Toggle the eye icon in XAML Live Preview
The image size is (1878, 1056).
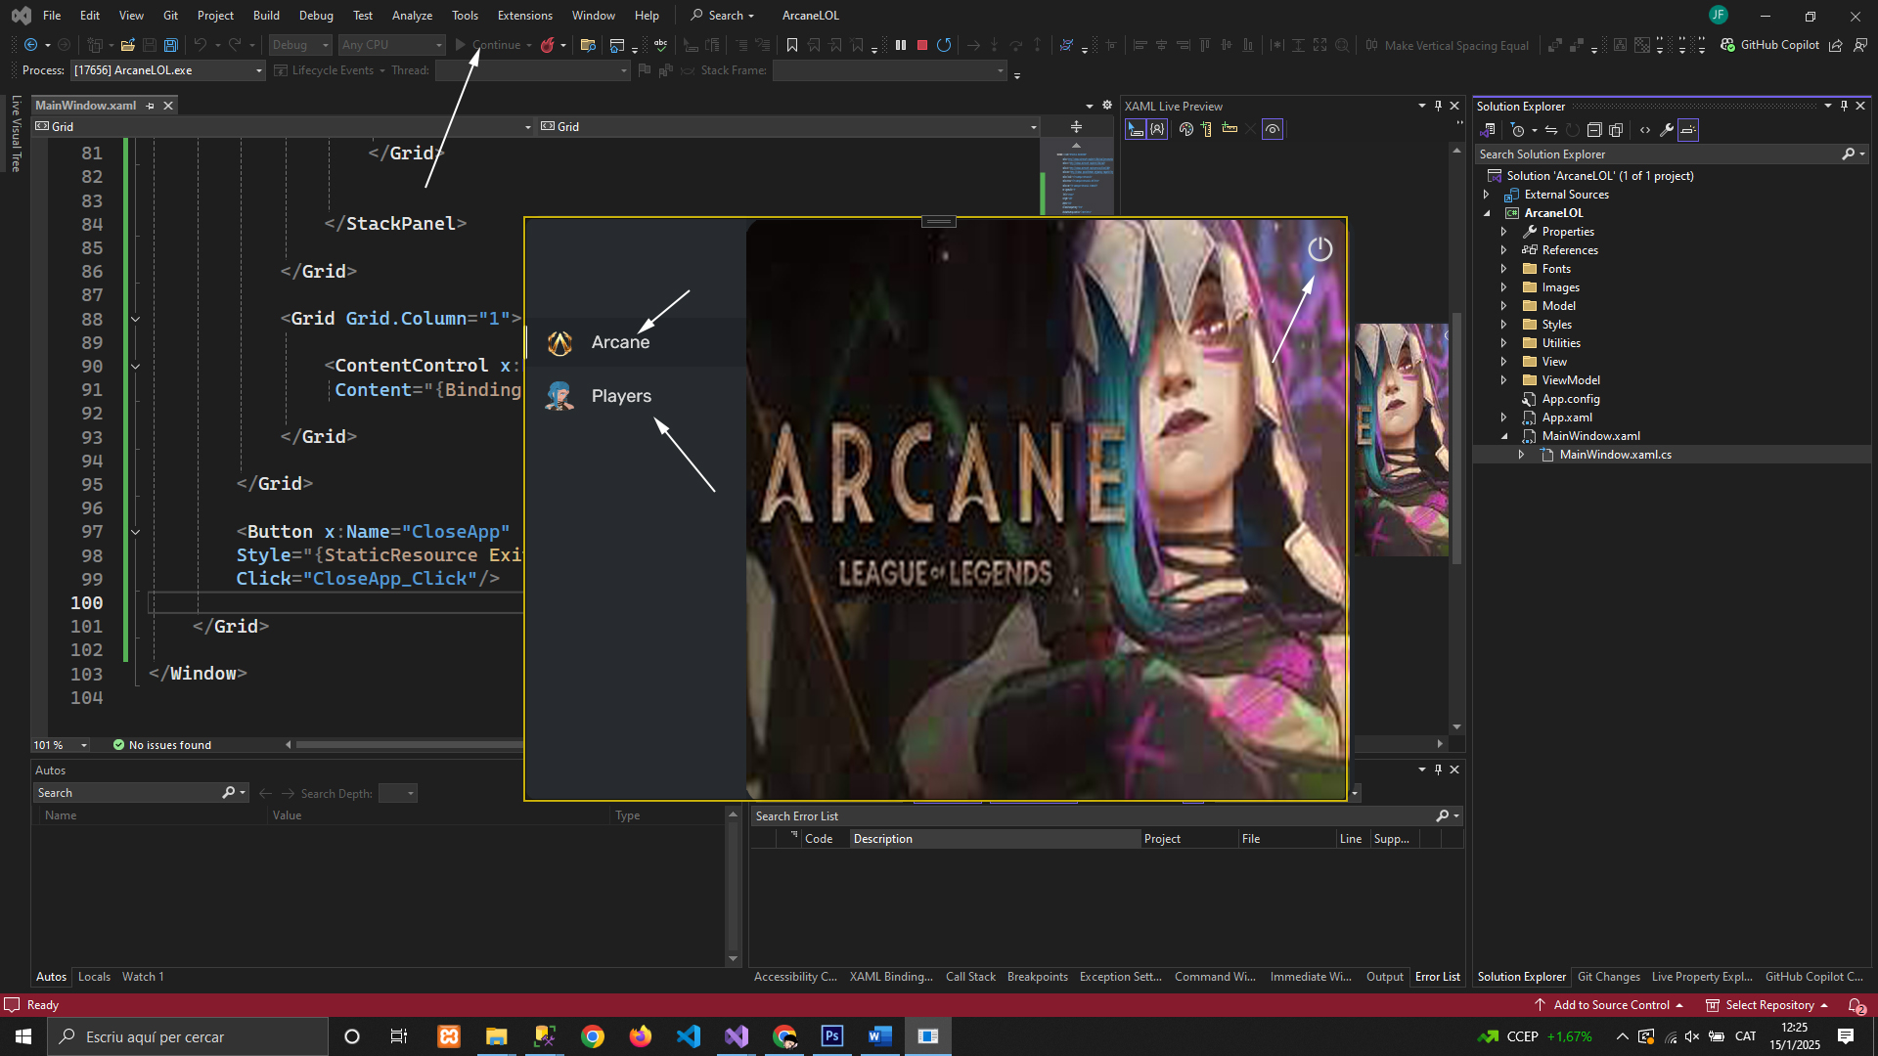(1273, 129)
